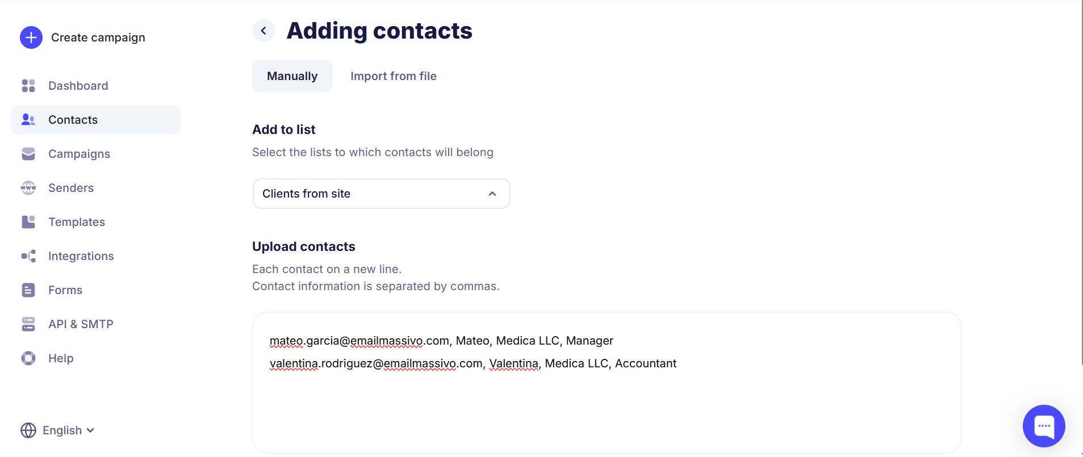The height and width of the screenshot is (457, 1083).
Task: Click the Integrations nodes icon
Action: 28,256
